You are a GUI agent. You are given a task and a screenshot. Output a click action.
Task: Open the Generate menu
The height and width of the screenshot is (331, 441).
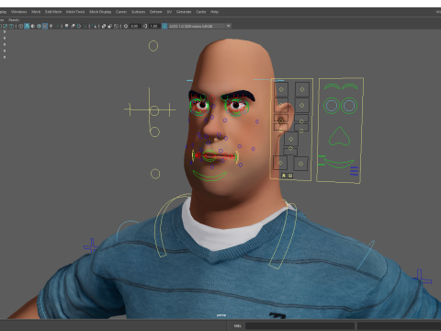[x=184, y=12]
